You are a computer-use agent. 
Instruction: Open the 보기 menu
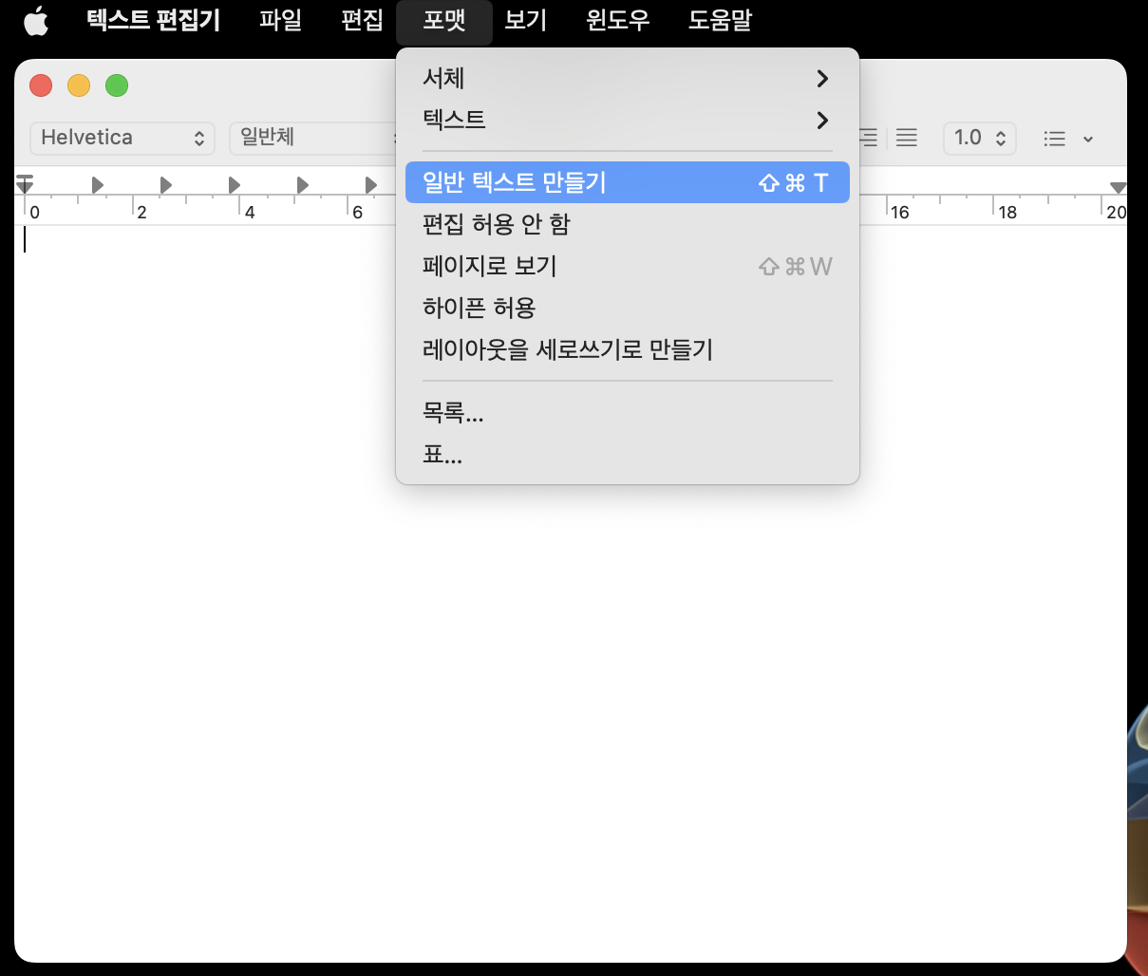[x=525, y=21]
